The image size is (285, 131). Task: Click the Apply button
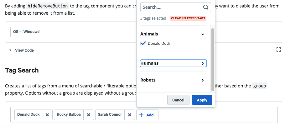coord(202,100)
